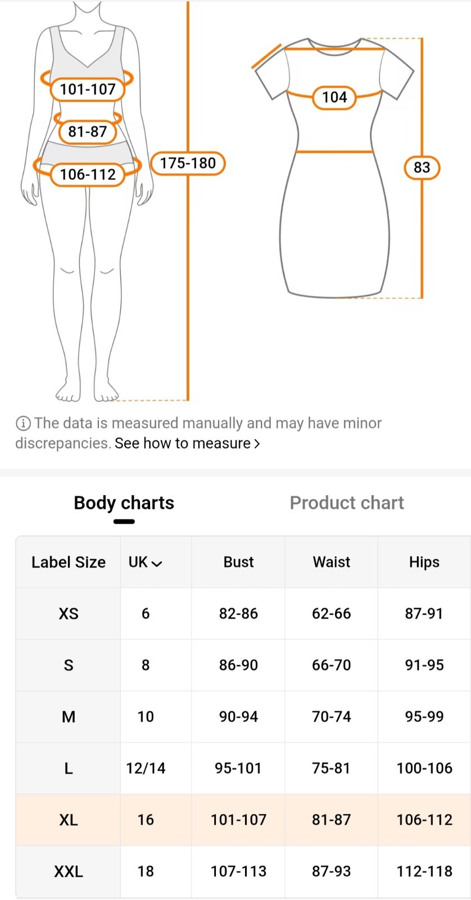Expand the UK size region dropdown
471x900 pixels.
pyautogui.click(x=145, y=562)
